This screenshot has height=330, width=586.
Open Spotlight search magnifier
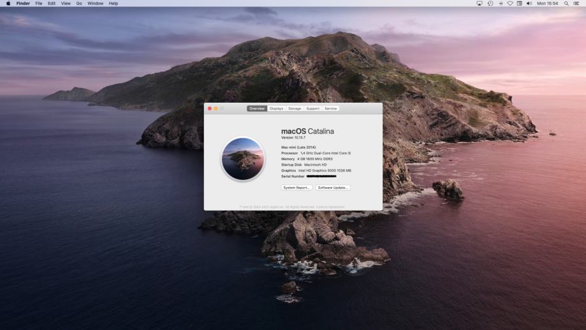(x=566, y=3)
